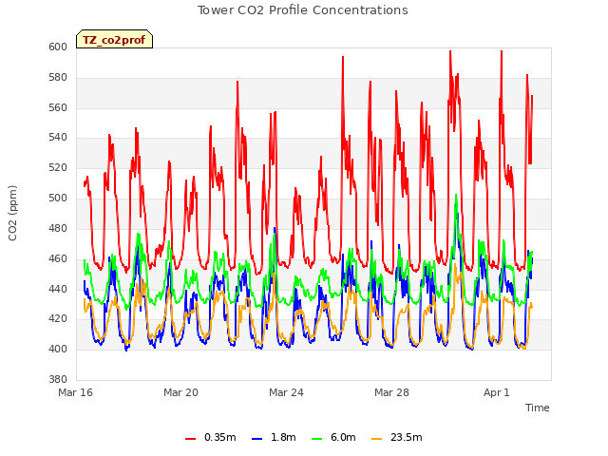Screen dimensions: 608x456
Task: Click the 540 y-axis tick label
Action: pyautogui.click(x=58, y=138)
